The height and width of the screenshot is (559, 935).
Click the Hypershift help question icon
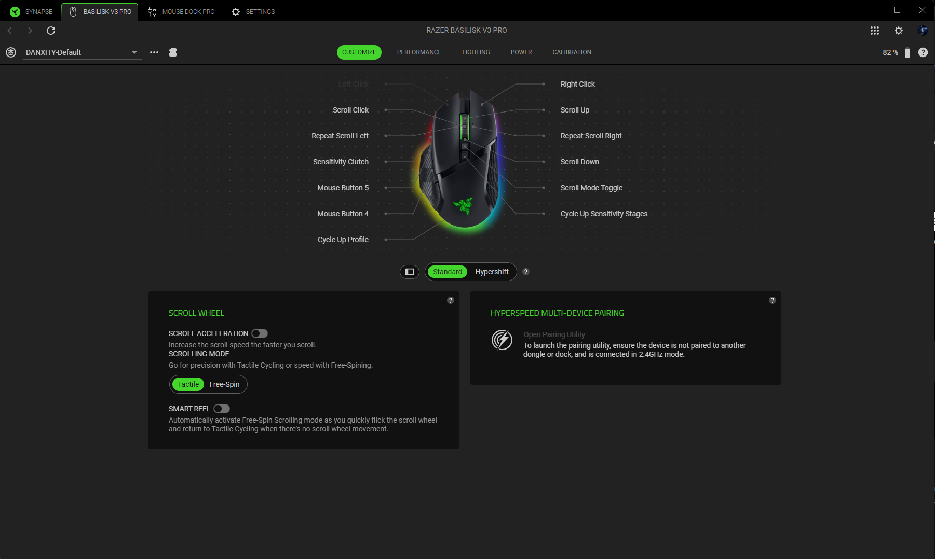pyautogui.click(x=526, y=272)
